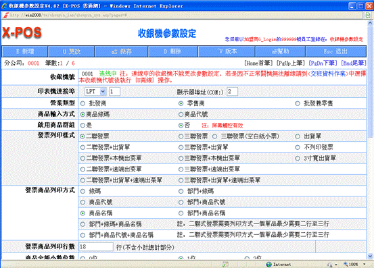Click the page icon in address bar

[5, 16]
